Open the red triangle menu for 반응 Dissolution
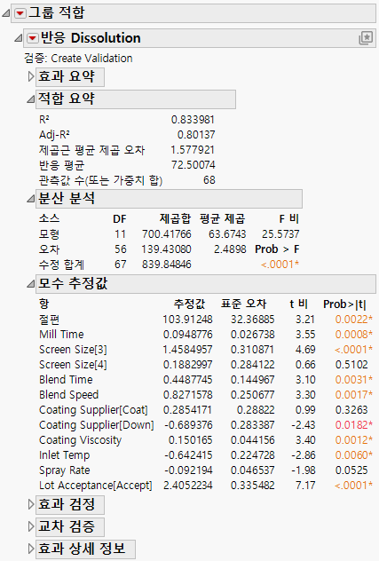 [33, 38]
